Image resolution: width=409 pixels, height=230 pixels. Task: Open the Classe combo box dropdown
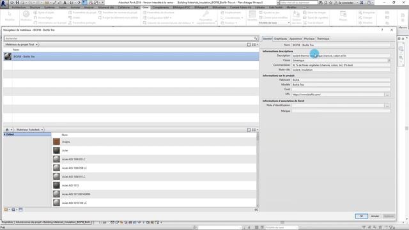389,61
